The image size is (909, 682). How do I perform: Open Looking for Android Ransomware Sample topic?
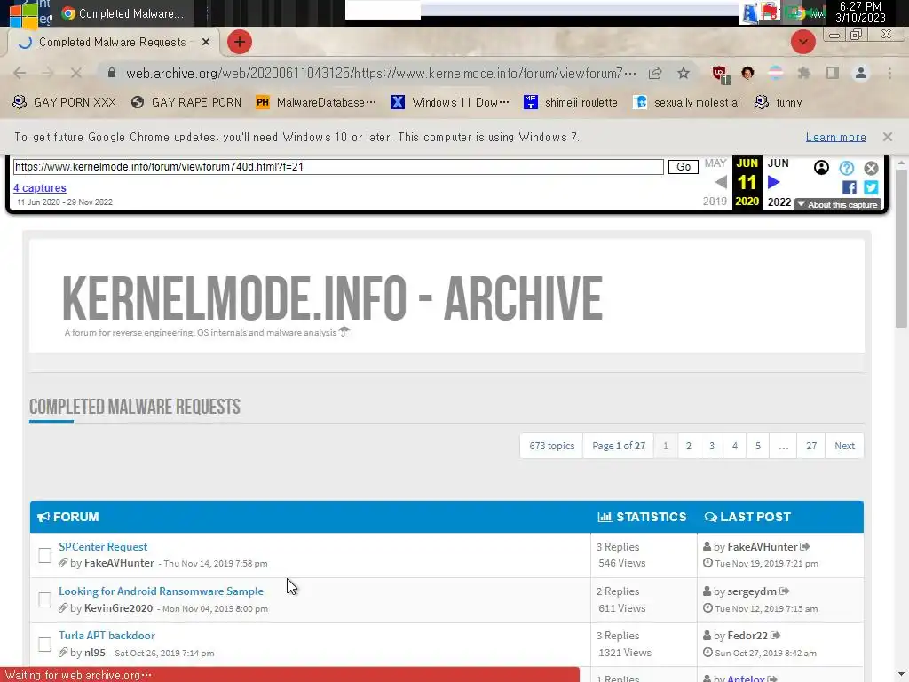161,591
